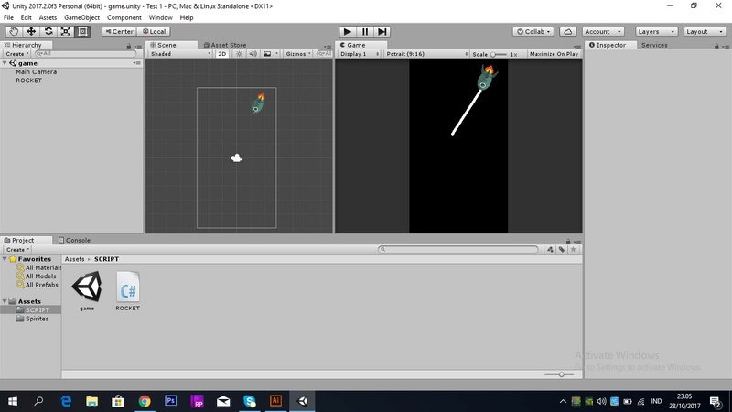Open the Account dropdown
The image size is (732, 412).
point(603,31)
